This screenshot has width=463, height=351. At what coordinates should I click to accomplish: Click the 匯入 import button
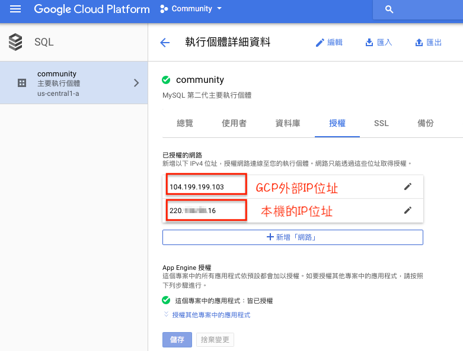click(379, 43)
